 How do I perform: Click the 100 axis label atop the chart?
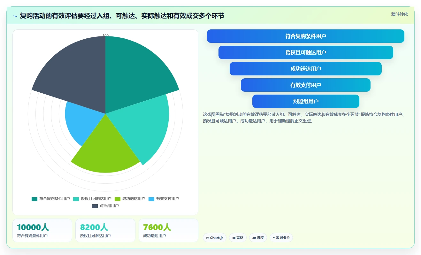pos(105,35)
